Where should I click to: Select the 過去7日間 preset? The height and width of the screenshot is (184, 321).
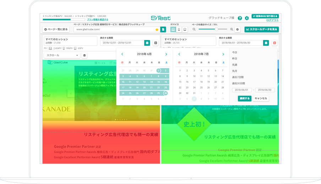[x=238, y=77]
